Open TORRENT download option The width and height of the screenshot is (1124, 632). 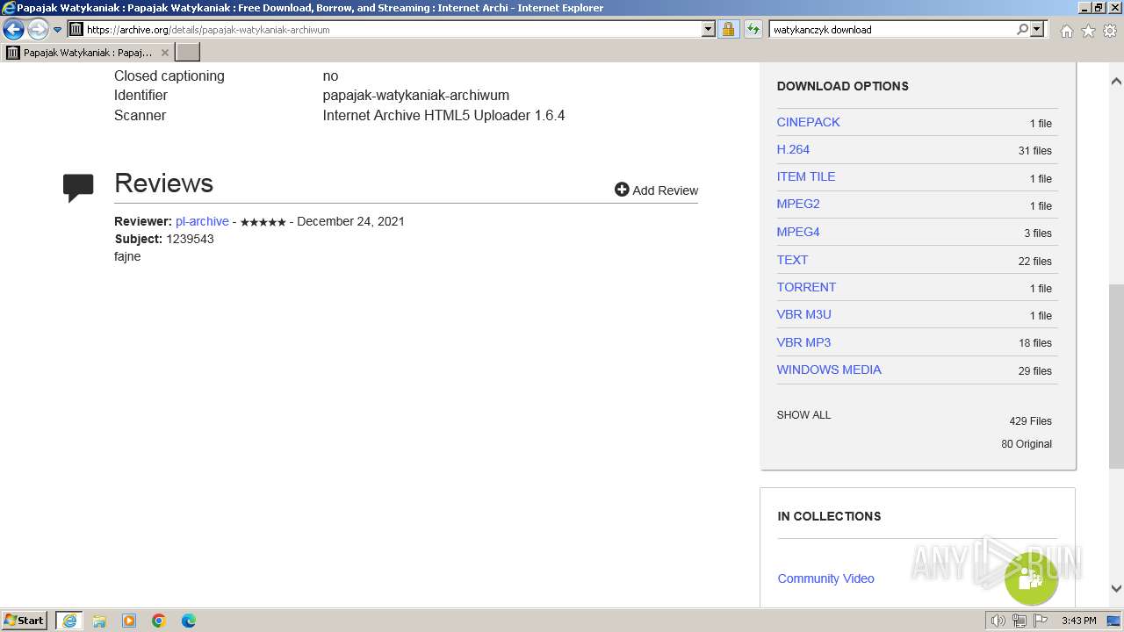(806, 287)
